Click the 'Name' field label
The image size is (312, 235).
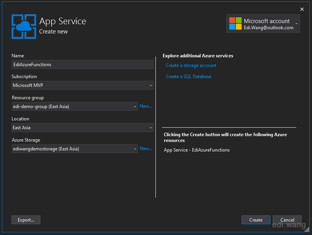18,56
